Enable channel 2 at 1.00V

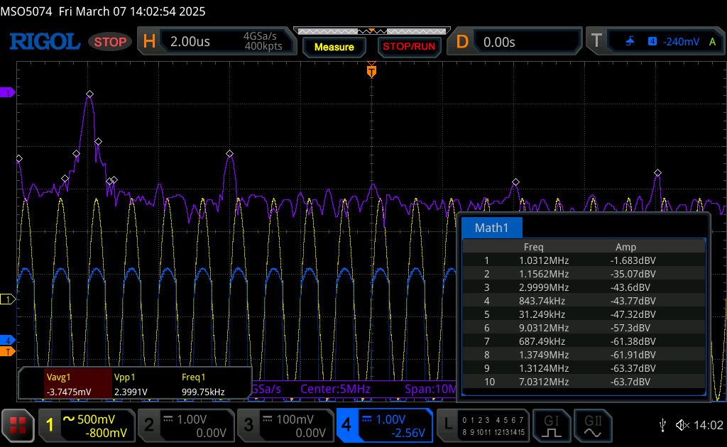click(185, 425)
